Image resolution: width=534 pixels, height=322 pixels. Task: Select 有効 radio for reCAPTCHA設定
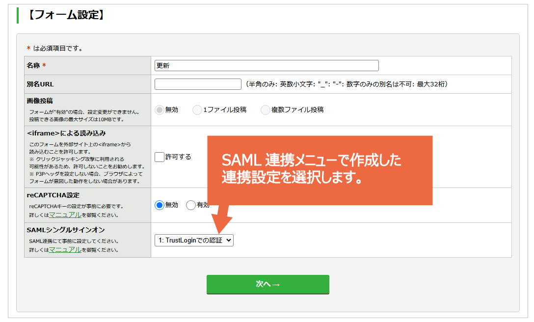click(x=191, y=205)
